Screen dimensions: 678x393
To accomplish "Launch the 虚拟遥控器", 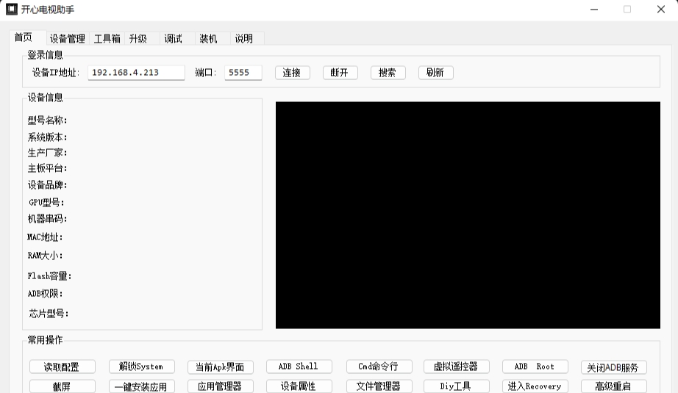I will pos(457,367).
